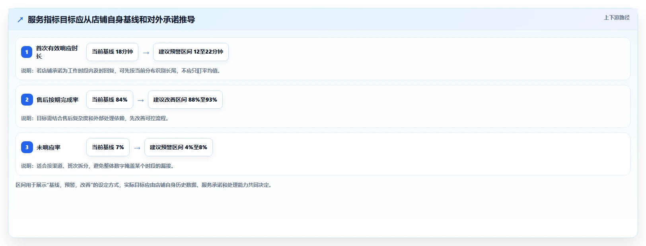Click the arrow between 18分钟 and 12至22分钟
The width and height of the screenshot is (646, 246).
pyautogui.click(x=146, y=53)
